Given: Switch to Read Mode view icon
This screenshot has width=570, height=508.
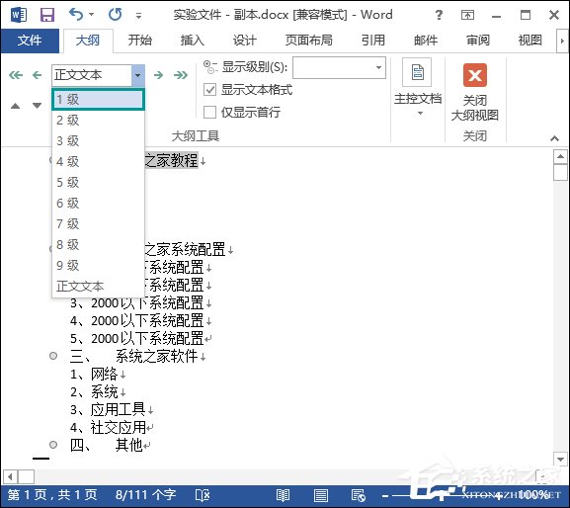Looking at the screenshot, I should point(283,495).
